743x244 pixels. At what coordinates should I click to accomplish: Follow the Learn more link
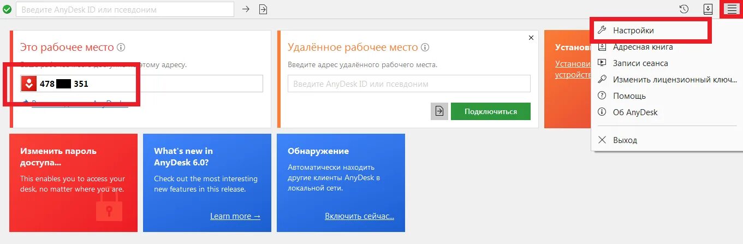pyautogui.click(x=235, y=216)
